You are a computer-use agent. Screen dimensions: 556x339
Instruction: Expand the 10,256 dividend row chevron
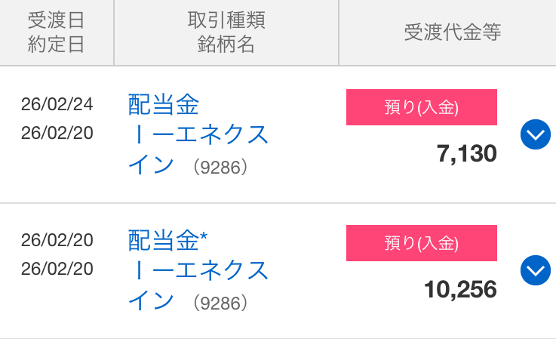point(536,269)
